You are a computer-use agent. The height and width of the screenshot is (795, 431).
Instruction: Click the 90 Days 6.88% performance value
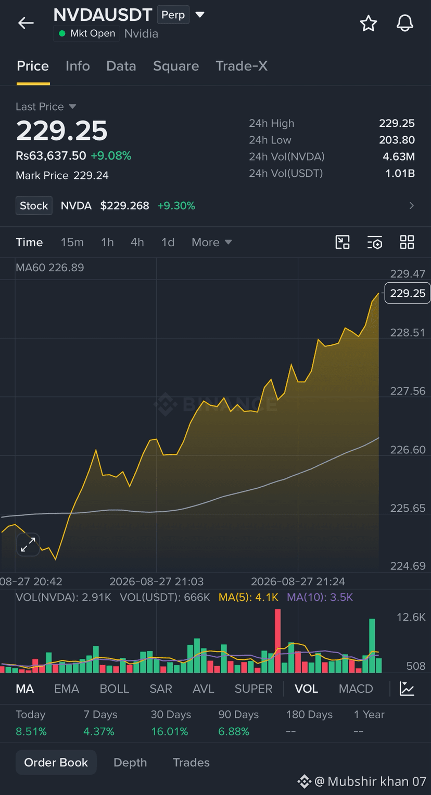pos(234,731)
